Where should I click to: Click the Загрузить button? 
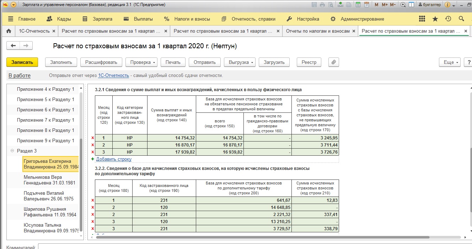pos(274,62)
